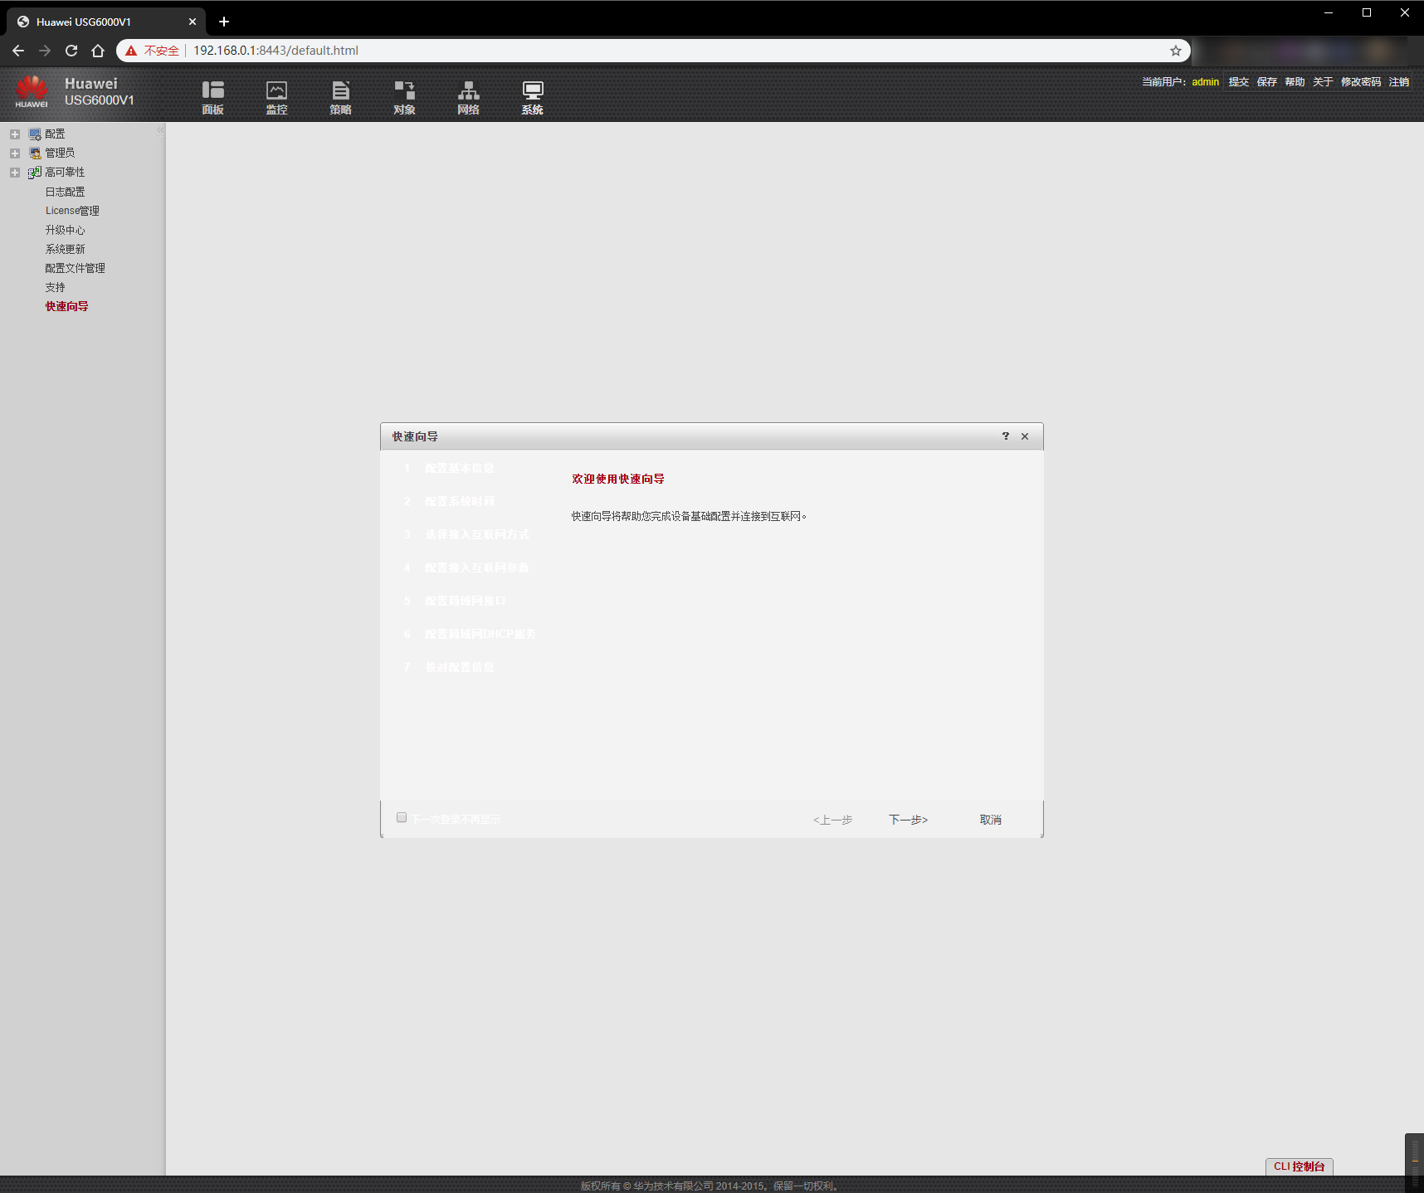This screenshot has height=1193, width=1424.
Task: Select 支持 in the sidebar
Action: 55,287
